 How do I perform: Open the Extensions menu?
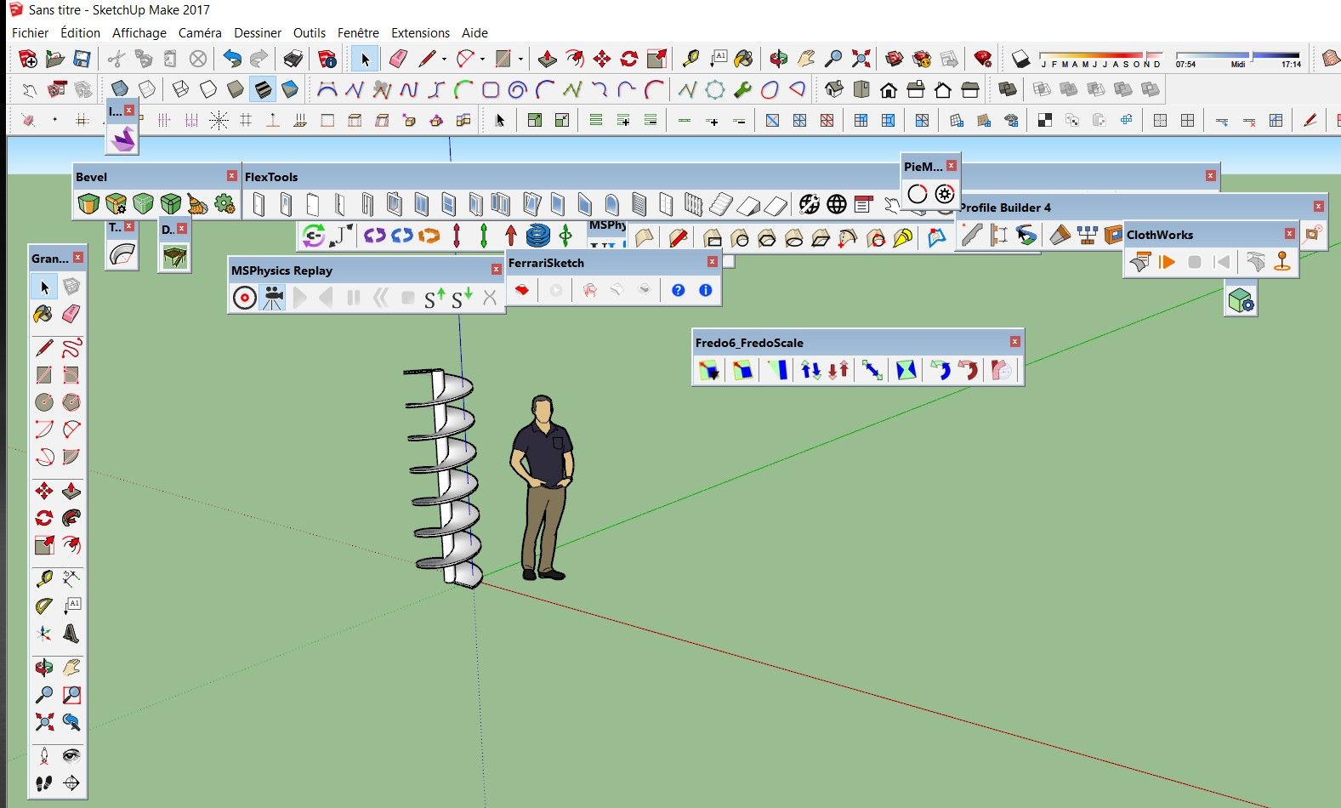pos(420,33)
